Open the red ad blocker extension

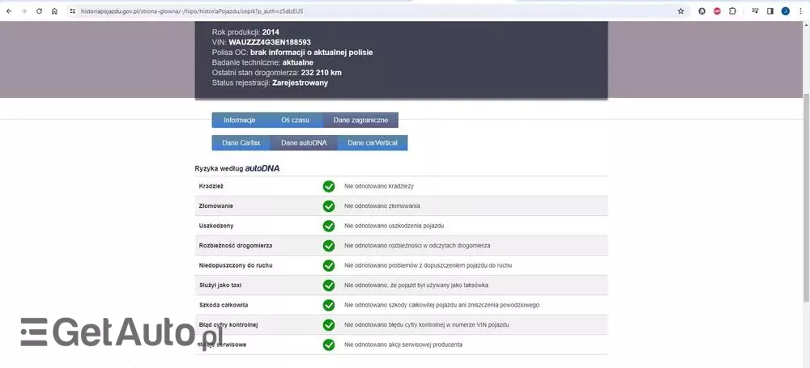coord(717,11)
